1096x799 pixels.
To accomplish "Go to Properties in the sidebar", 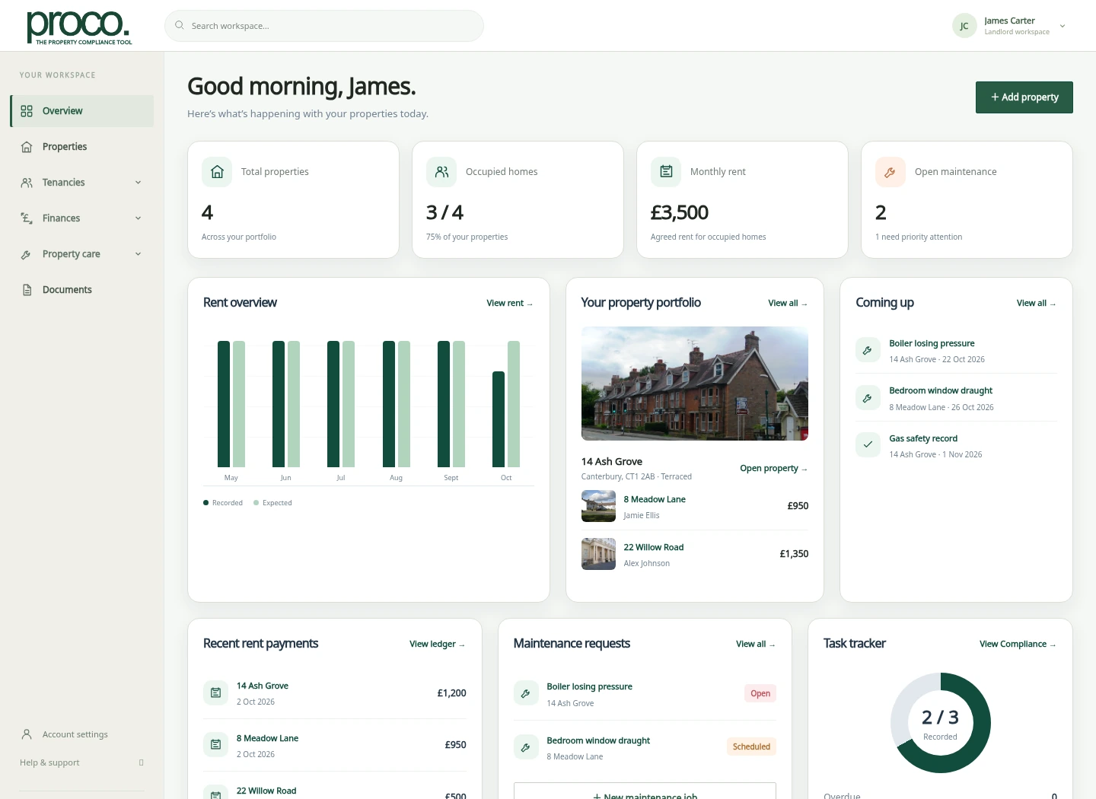I will 82,147.
